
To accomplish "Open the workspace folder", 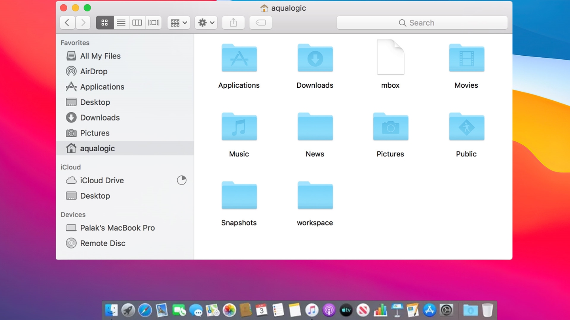I will (x=315, y=195).
